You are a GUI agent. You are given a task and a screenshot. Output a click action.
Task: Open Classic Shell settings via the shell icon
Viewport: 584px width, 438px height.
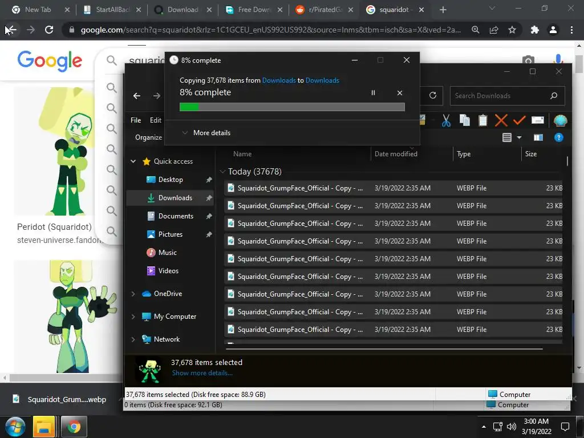pyautogui.click(x=560, y=120)
